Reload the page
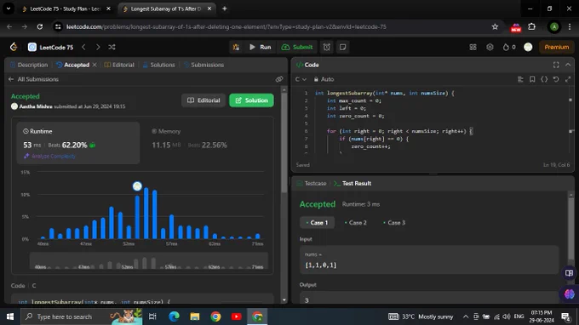The width and height of the screenshot is (579, 325). 39,26
